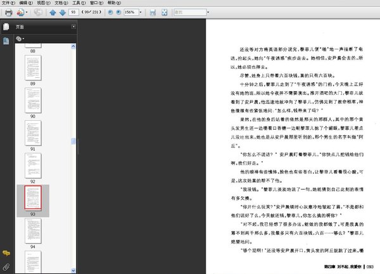The image size is (380, 274).
Task: Open the 工具 (Tools) menu
Action: pos(77,3)
